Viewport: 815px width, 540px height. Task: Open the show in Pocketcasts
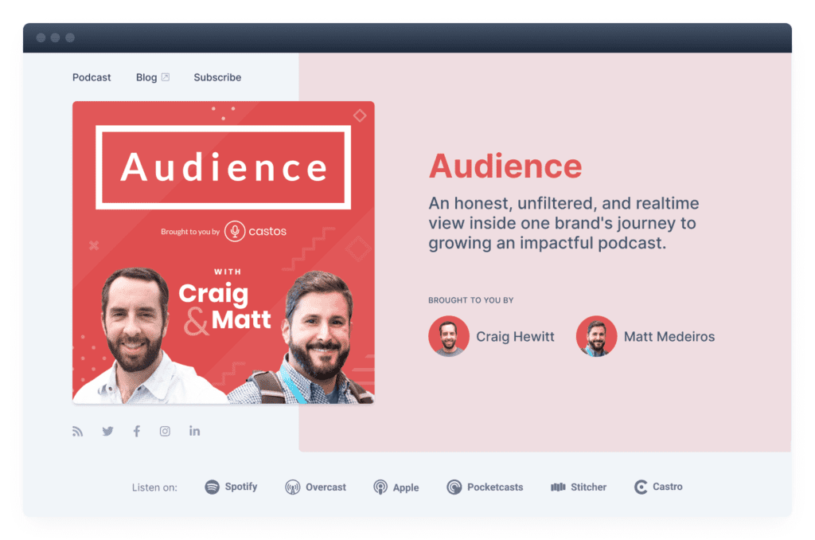485,487
